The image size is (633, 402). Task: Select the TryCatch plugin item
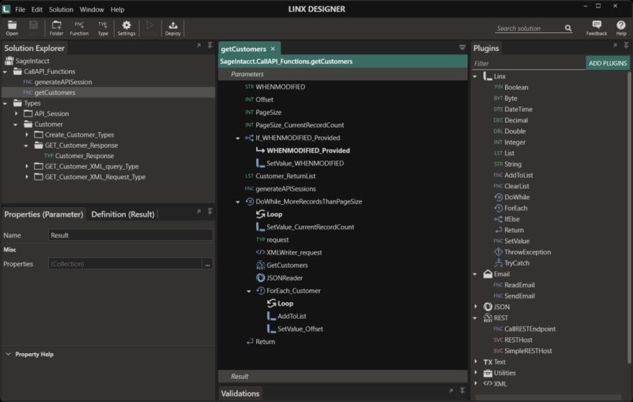[x=511, y=262]
